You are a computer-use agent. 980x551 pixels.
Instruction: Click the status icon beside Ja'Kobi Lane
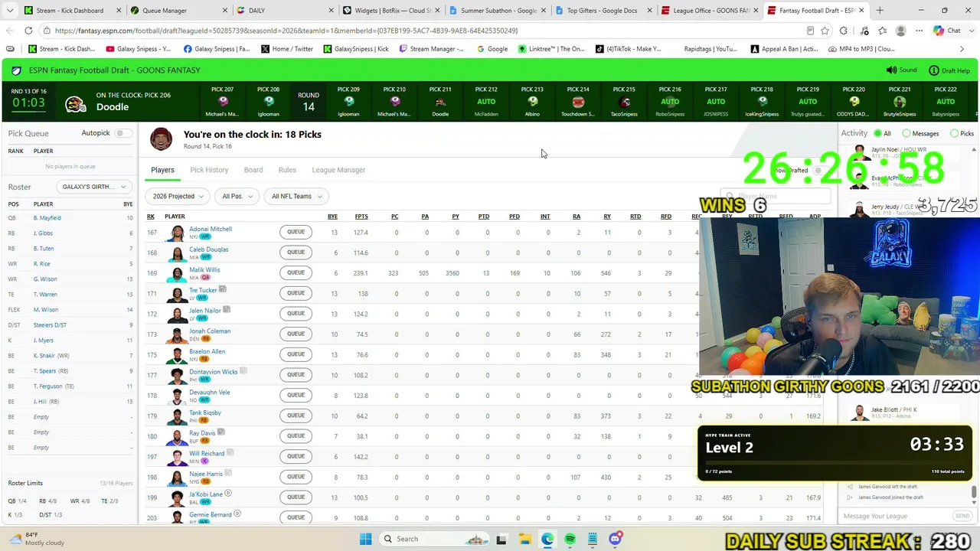point(228,494)
